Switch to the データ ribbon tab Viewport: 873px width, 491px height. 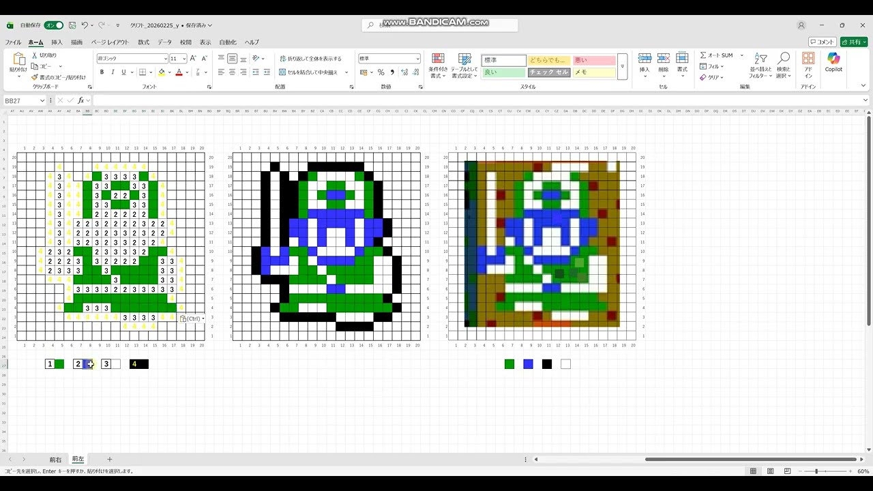[x=165, y=42]
